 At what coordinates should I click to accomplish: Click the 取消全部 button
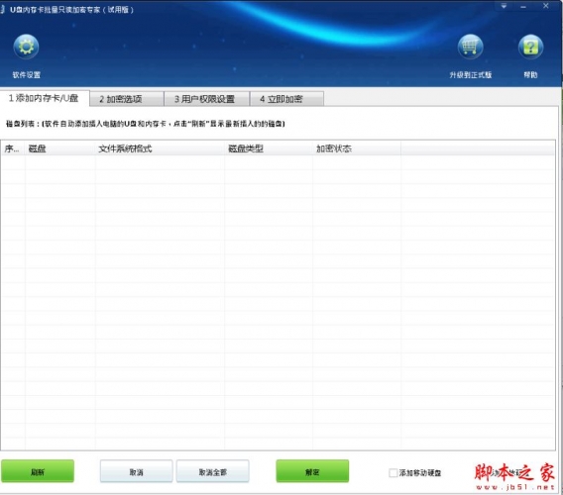(x=212, y=471)
